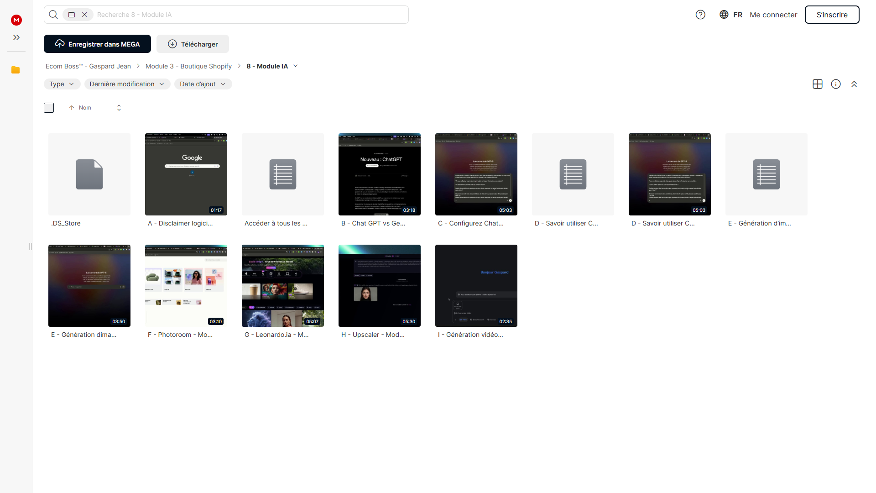Open 'H - Upscaler - Mod' video thumbnail
Viewport: 876px width, 493px height.
380,286
